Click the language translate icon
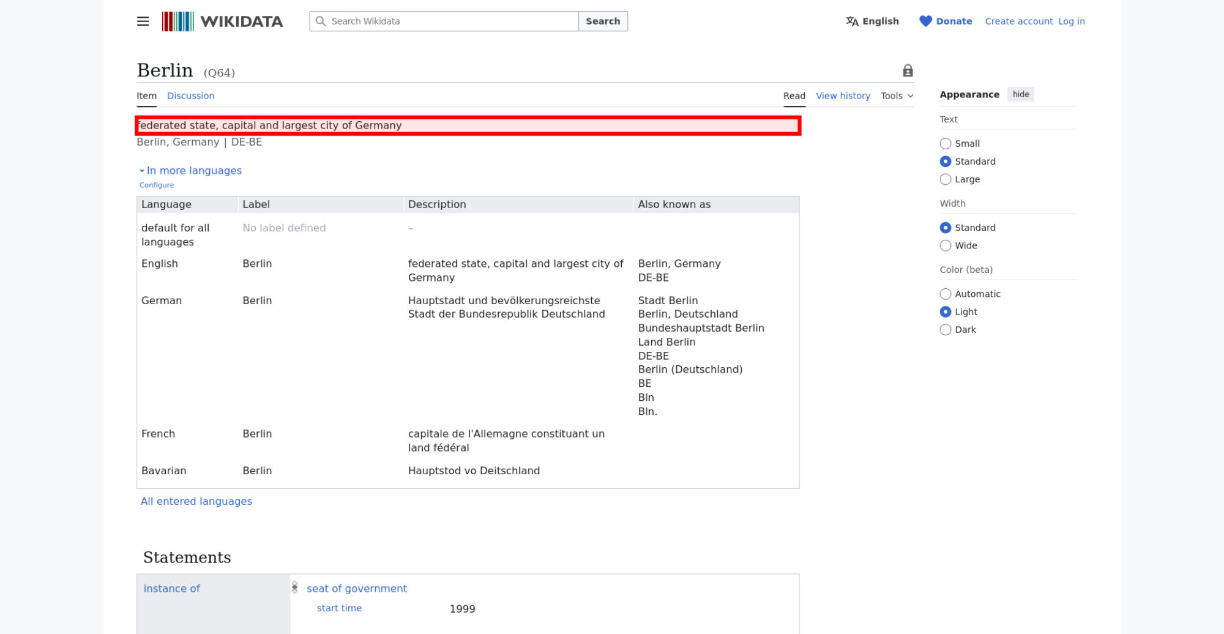 tap(852, 21)
